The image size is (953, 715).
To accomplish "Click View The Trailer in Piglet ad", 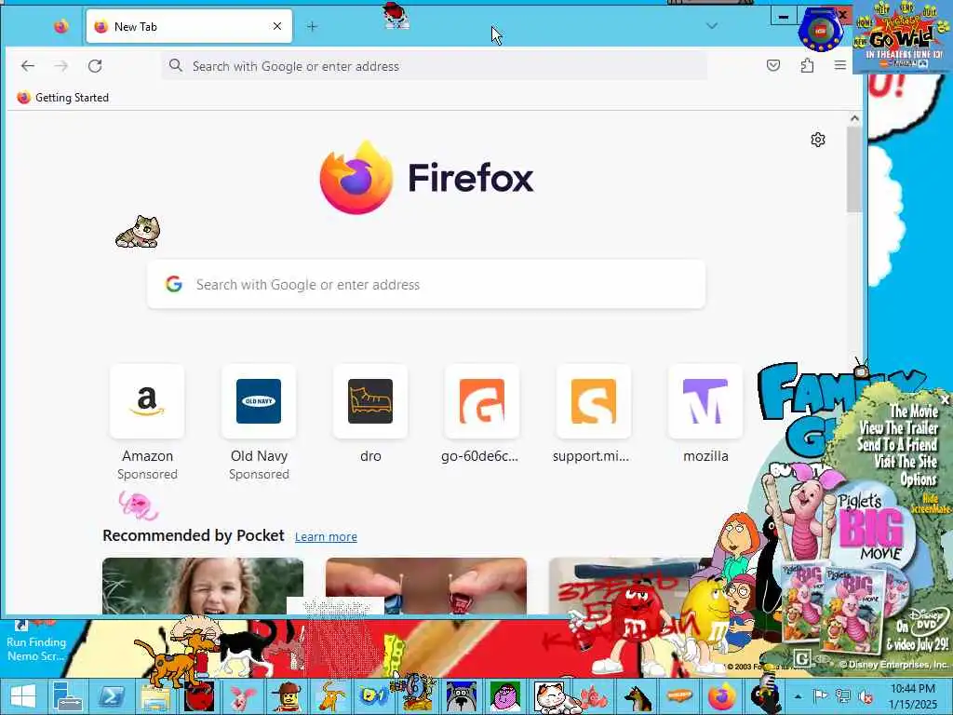I will [898, 428].
